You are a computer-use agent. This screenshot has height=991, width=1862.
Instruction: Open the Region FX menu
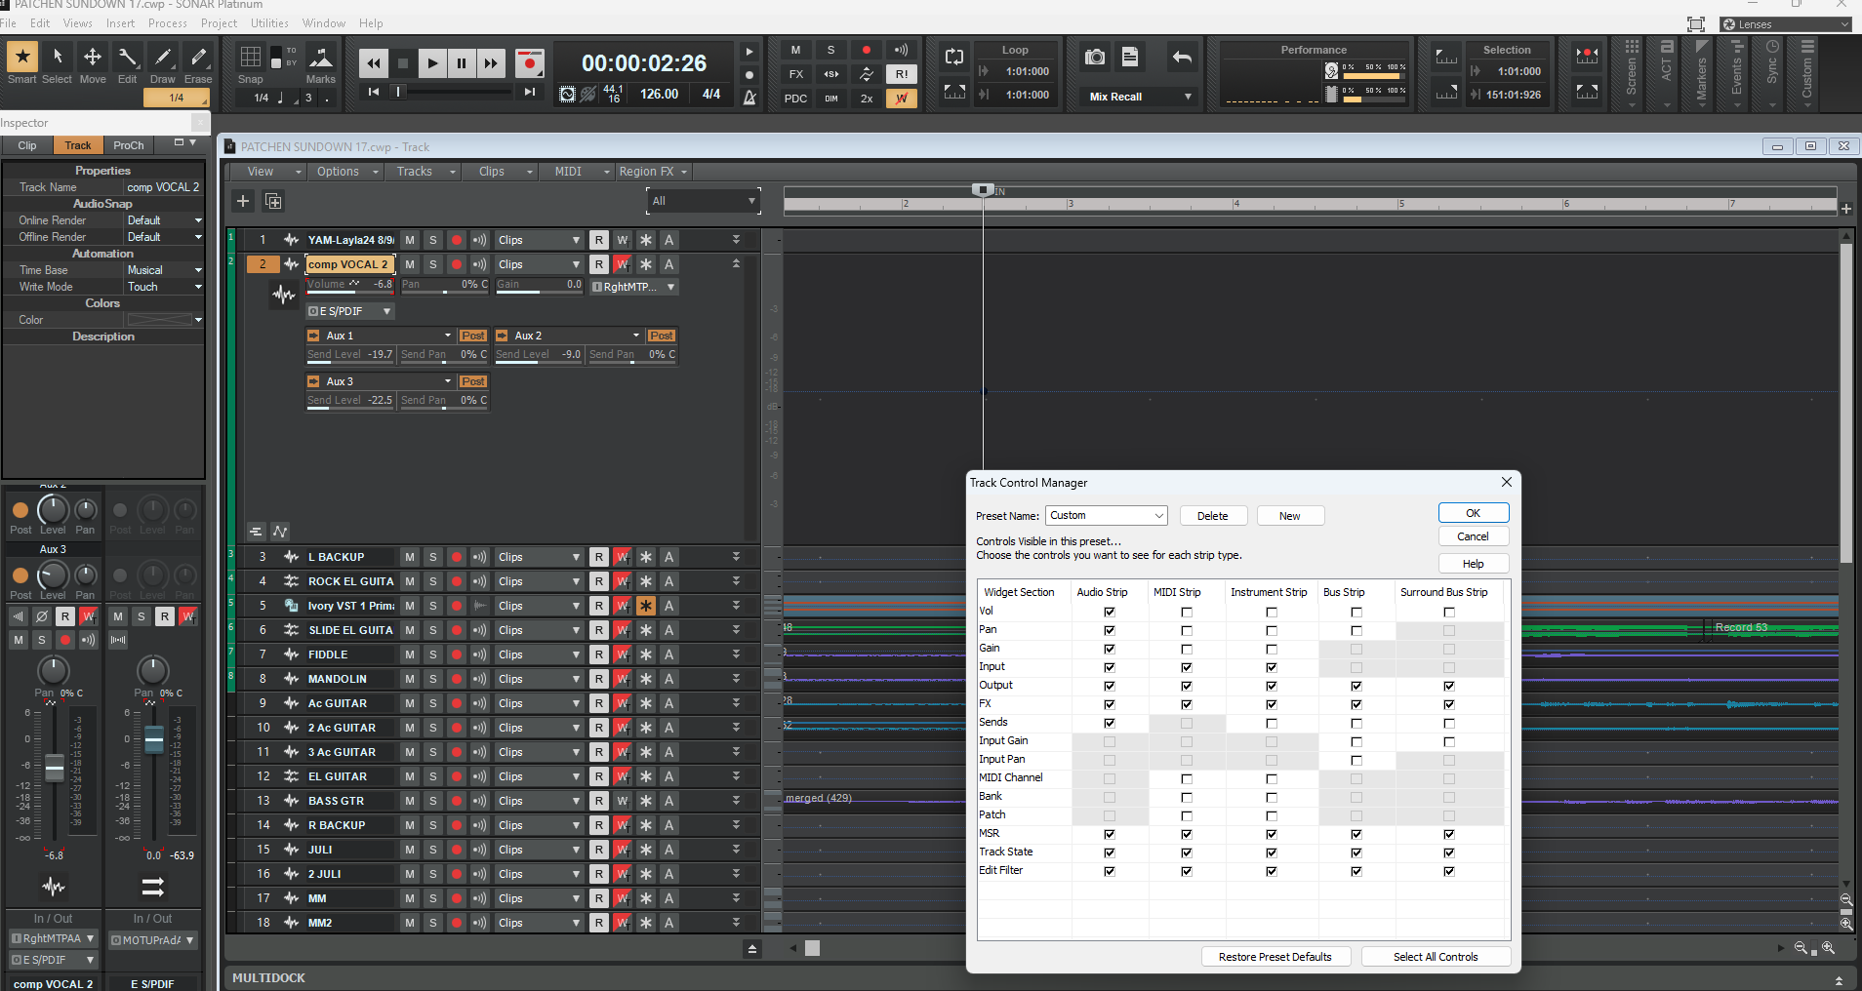(x=653, y=172)
